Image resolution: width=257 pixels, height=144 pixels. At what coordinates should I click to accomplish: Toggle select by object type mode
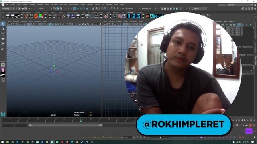pos(58,8)
